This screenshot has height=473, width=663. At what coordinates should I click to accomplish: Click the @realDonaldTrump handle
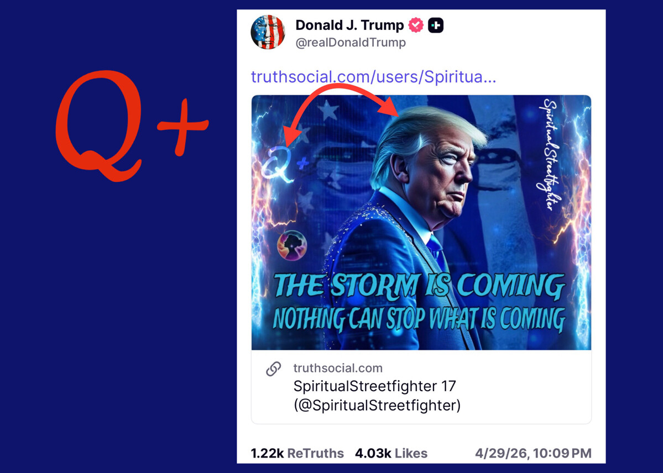351,43
